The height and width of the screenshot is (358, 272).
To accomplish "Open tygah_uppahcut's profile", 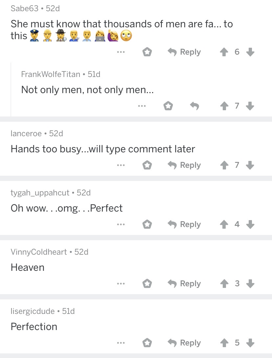I will point(40,192).
